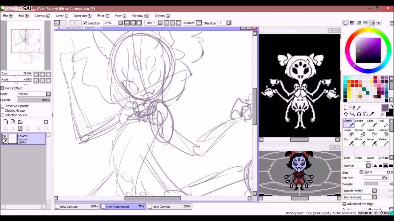The image size is (394, 221).
Task: Select the Hand pan tool
Action: 365,114
